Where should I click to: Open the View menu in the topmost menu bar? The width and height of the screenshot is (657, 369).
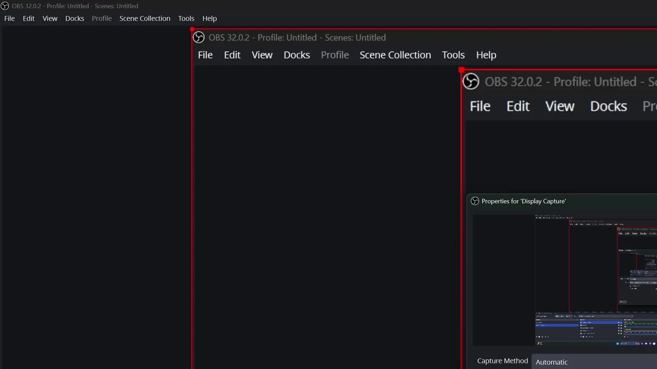[x=50, y=18]
